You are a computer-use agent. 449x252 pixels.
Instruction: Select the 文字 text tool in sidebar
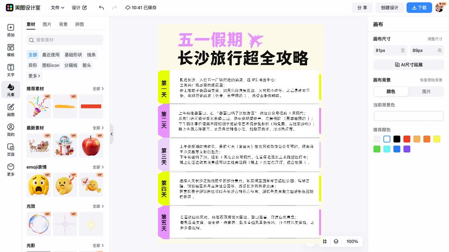[x=10, y=70]
